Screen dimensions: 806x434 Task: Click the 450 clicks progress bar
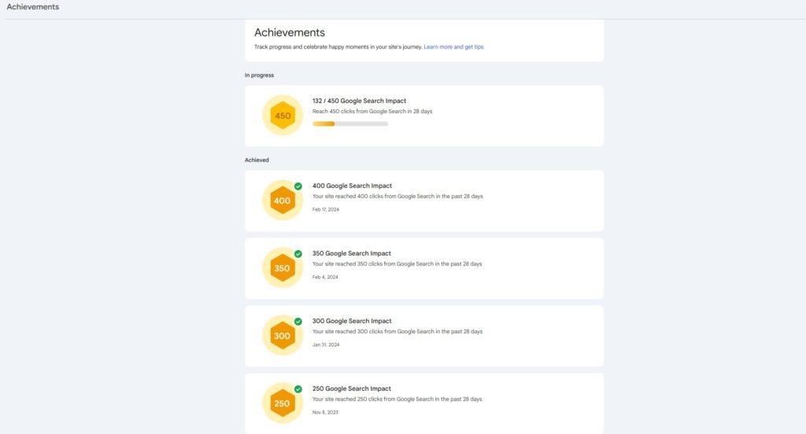click(350, 123)
